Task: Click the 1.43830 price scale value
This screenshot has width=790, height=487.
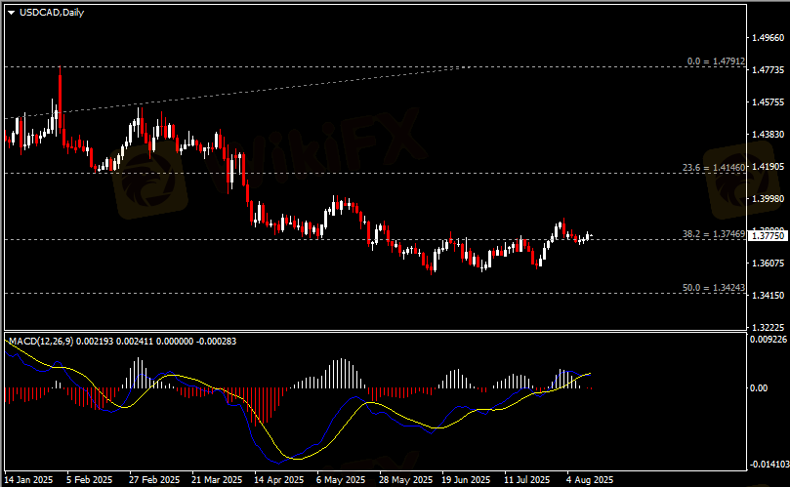Action: [768, 135]
